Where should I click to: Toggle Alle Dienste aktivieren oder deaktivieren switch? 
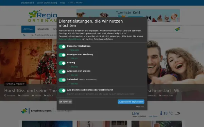pyautogui.click(x=62, y=90)
